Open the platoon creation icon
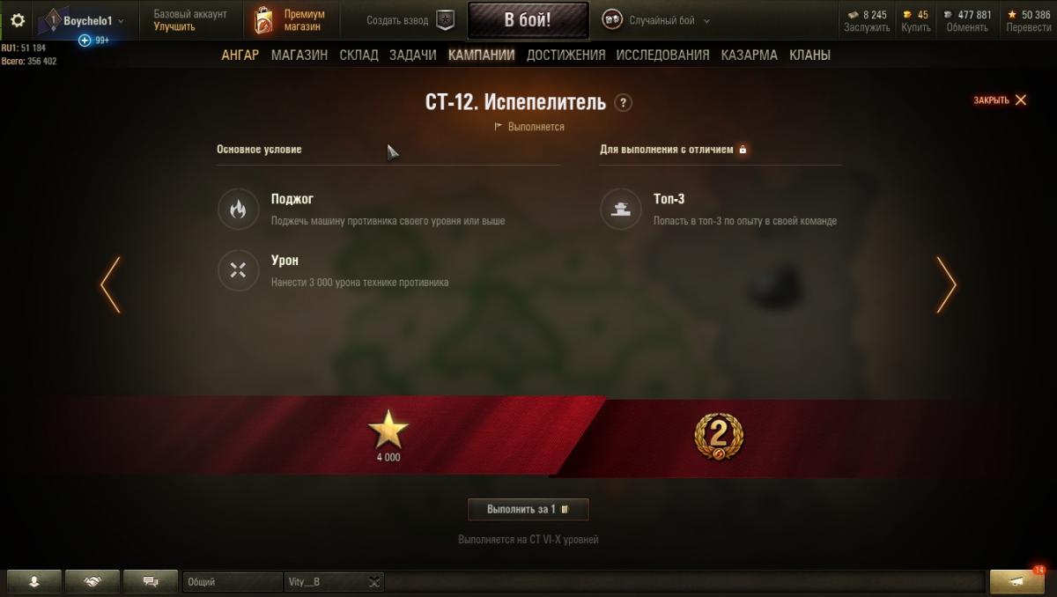The image size is (1057, 597). point(446,19)
